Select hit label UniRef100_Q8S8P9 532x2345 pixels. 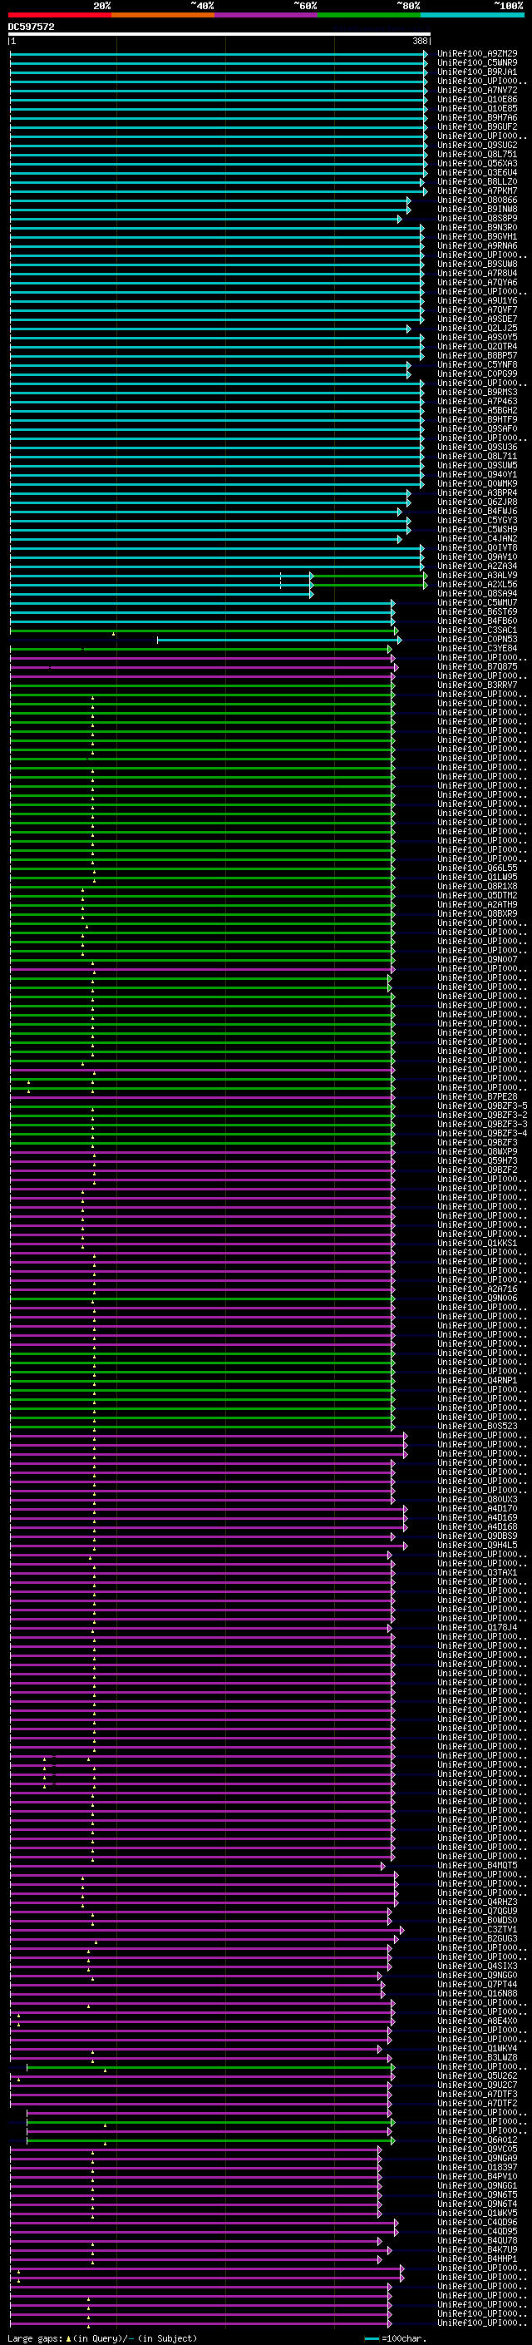pyautogui.click(x=477, y=219)
